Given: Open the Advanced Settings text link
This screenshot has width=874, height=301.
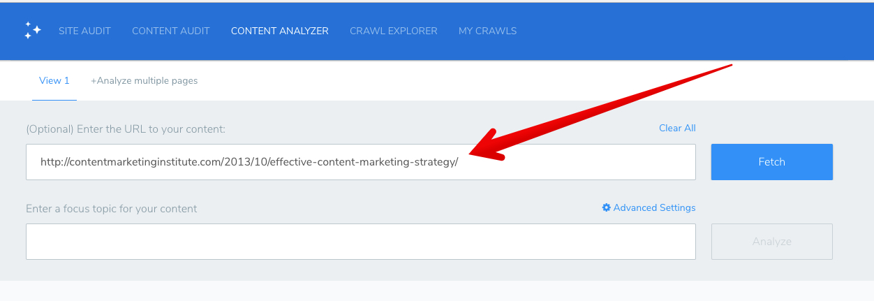Looking at the screenshot, I should pyautogui.click(x=654, y=208).
